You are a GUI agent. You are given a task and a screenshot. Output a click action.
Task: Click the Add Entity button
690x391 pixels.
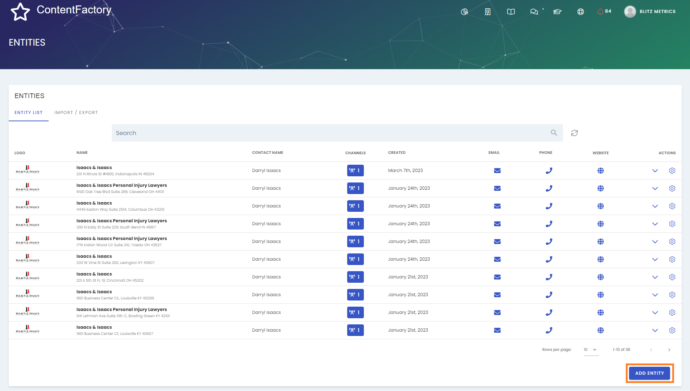[x=649, y=373]
